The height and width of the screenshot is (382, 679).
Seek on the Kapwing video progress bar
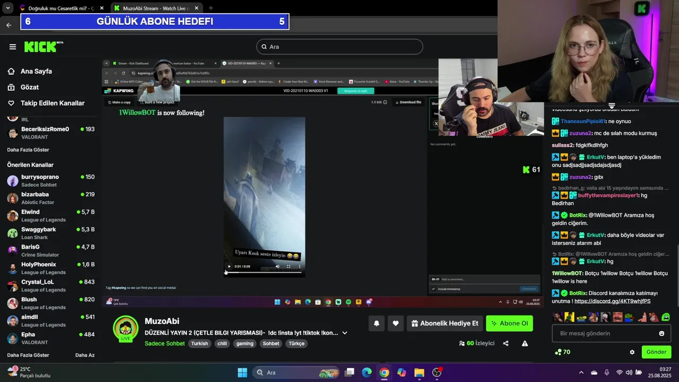(264, 272)
